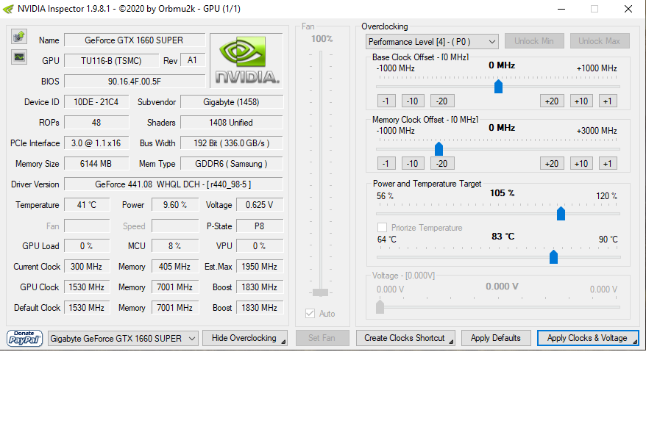This screenshot has height=446, width=646.
Task: Click the Rev field A1
Action: pos(193,60)
